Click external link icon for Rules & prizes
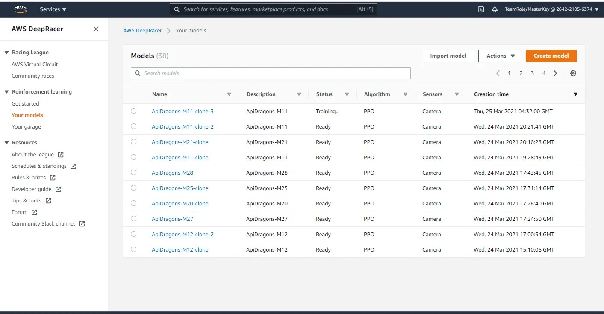Viewport: 604px width, 314px height. click(x=53, y=178)
